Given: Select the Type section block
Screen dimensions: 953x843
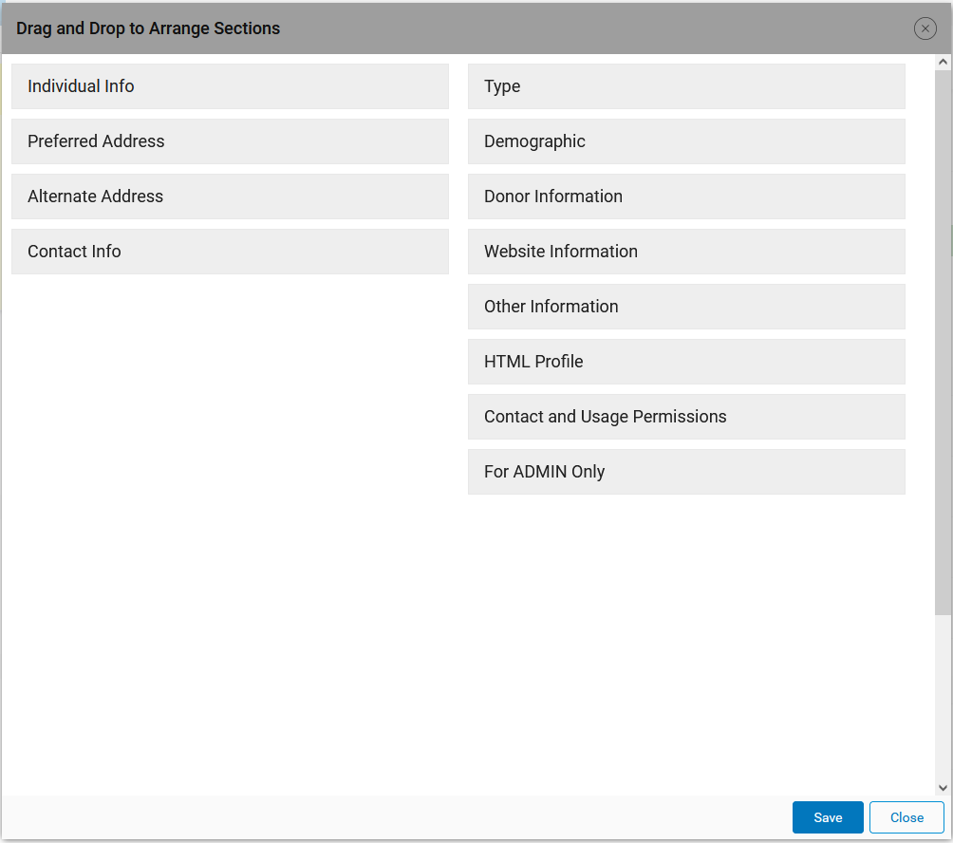Looking at the screenshot, I should coord(686,86).
